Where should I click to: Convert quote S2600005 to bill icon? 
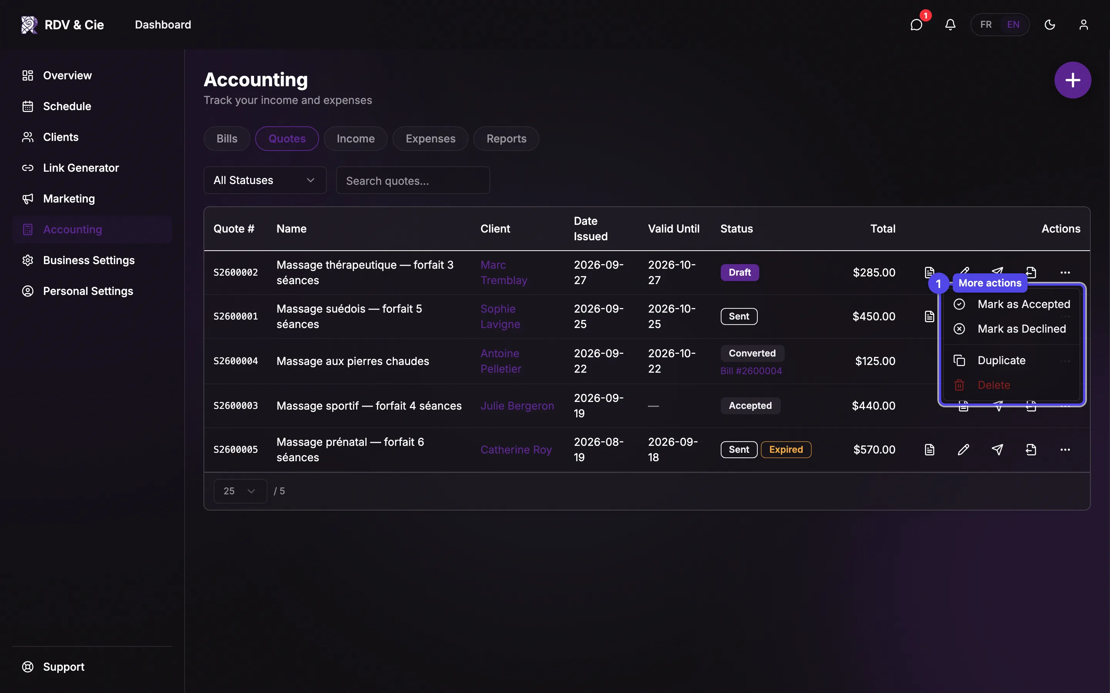click(x=1031, y=450)
